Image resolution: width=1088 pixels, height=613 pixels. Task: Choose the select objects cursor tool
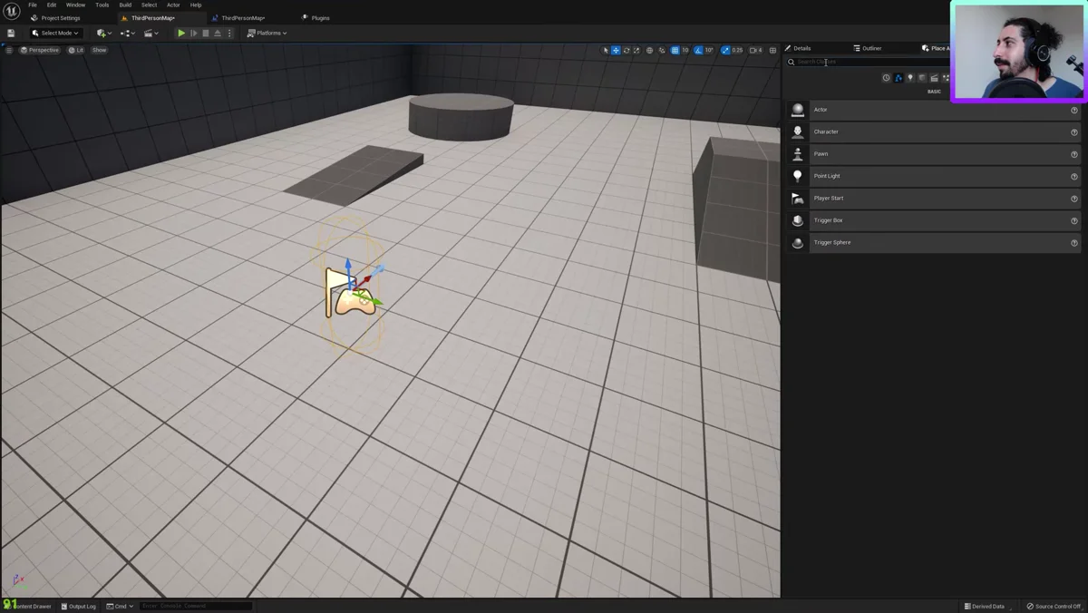[606, 50]
